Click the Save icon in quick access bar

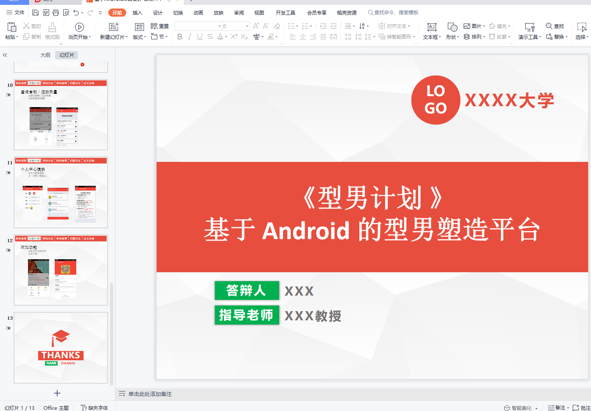(35, 13)
